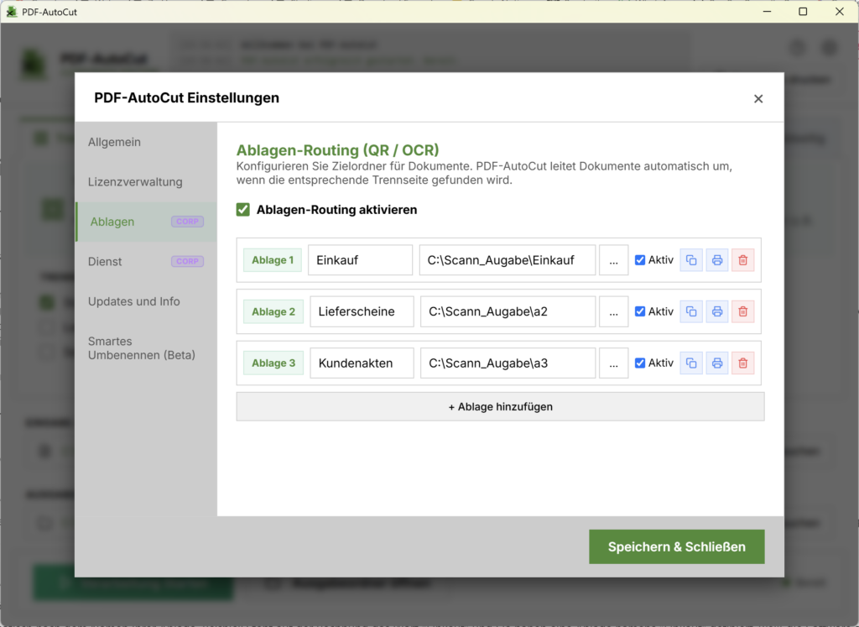Click Speichern & Schließen button

[x=677, y=547]
